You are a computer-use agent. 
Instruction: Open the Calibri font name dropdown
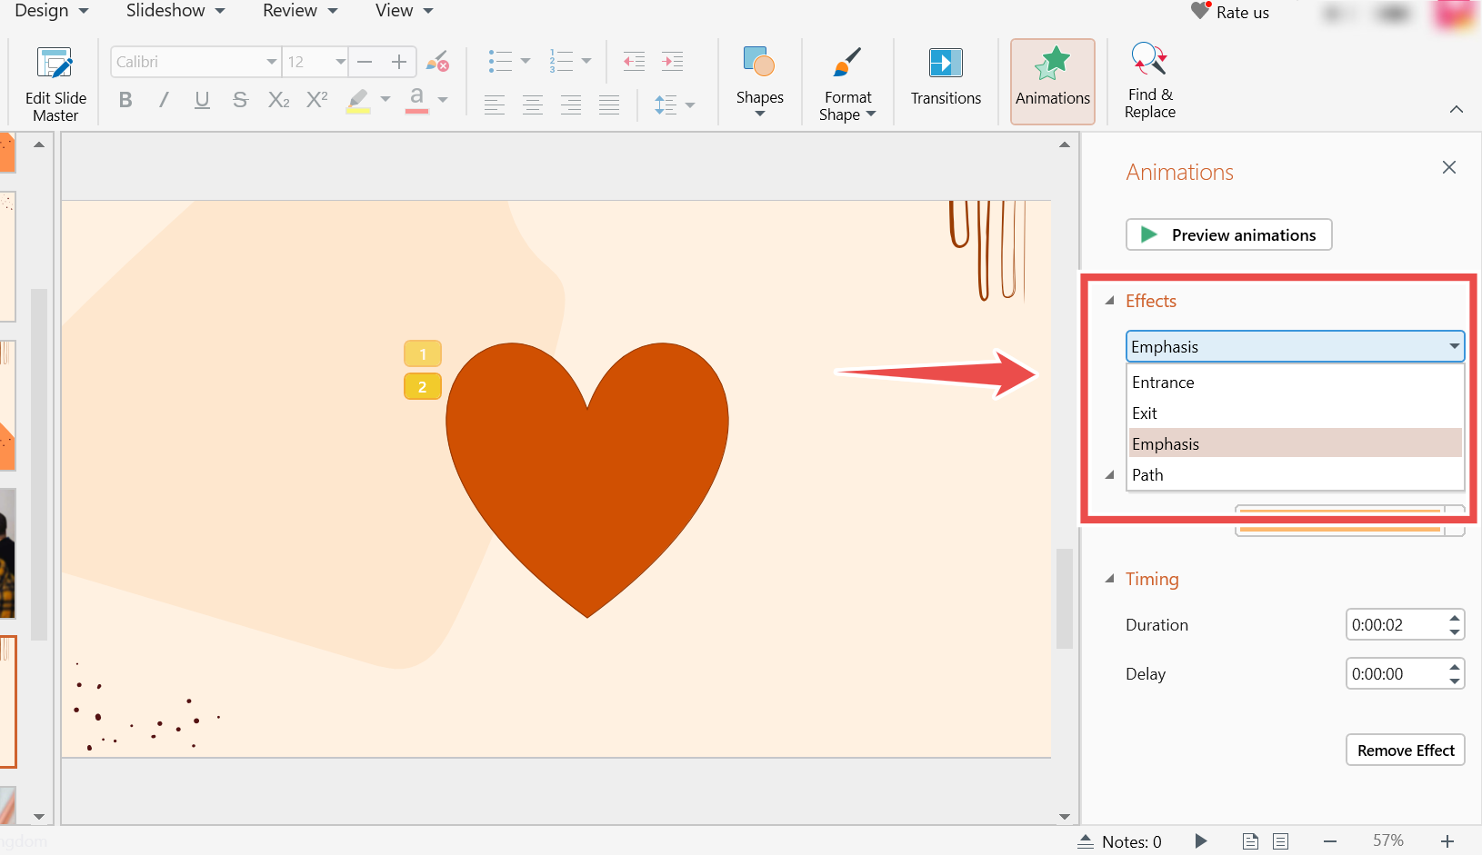click(x=271, y=62)
